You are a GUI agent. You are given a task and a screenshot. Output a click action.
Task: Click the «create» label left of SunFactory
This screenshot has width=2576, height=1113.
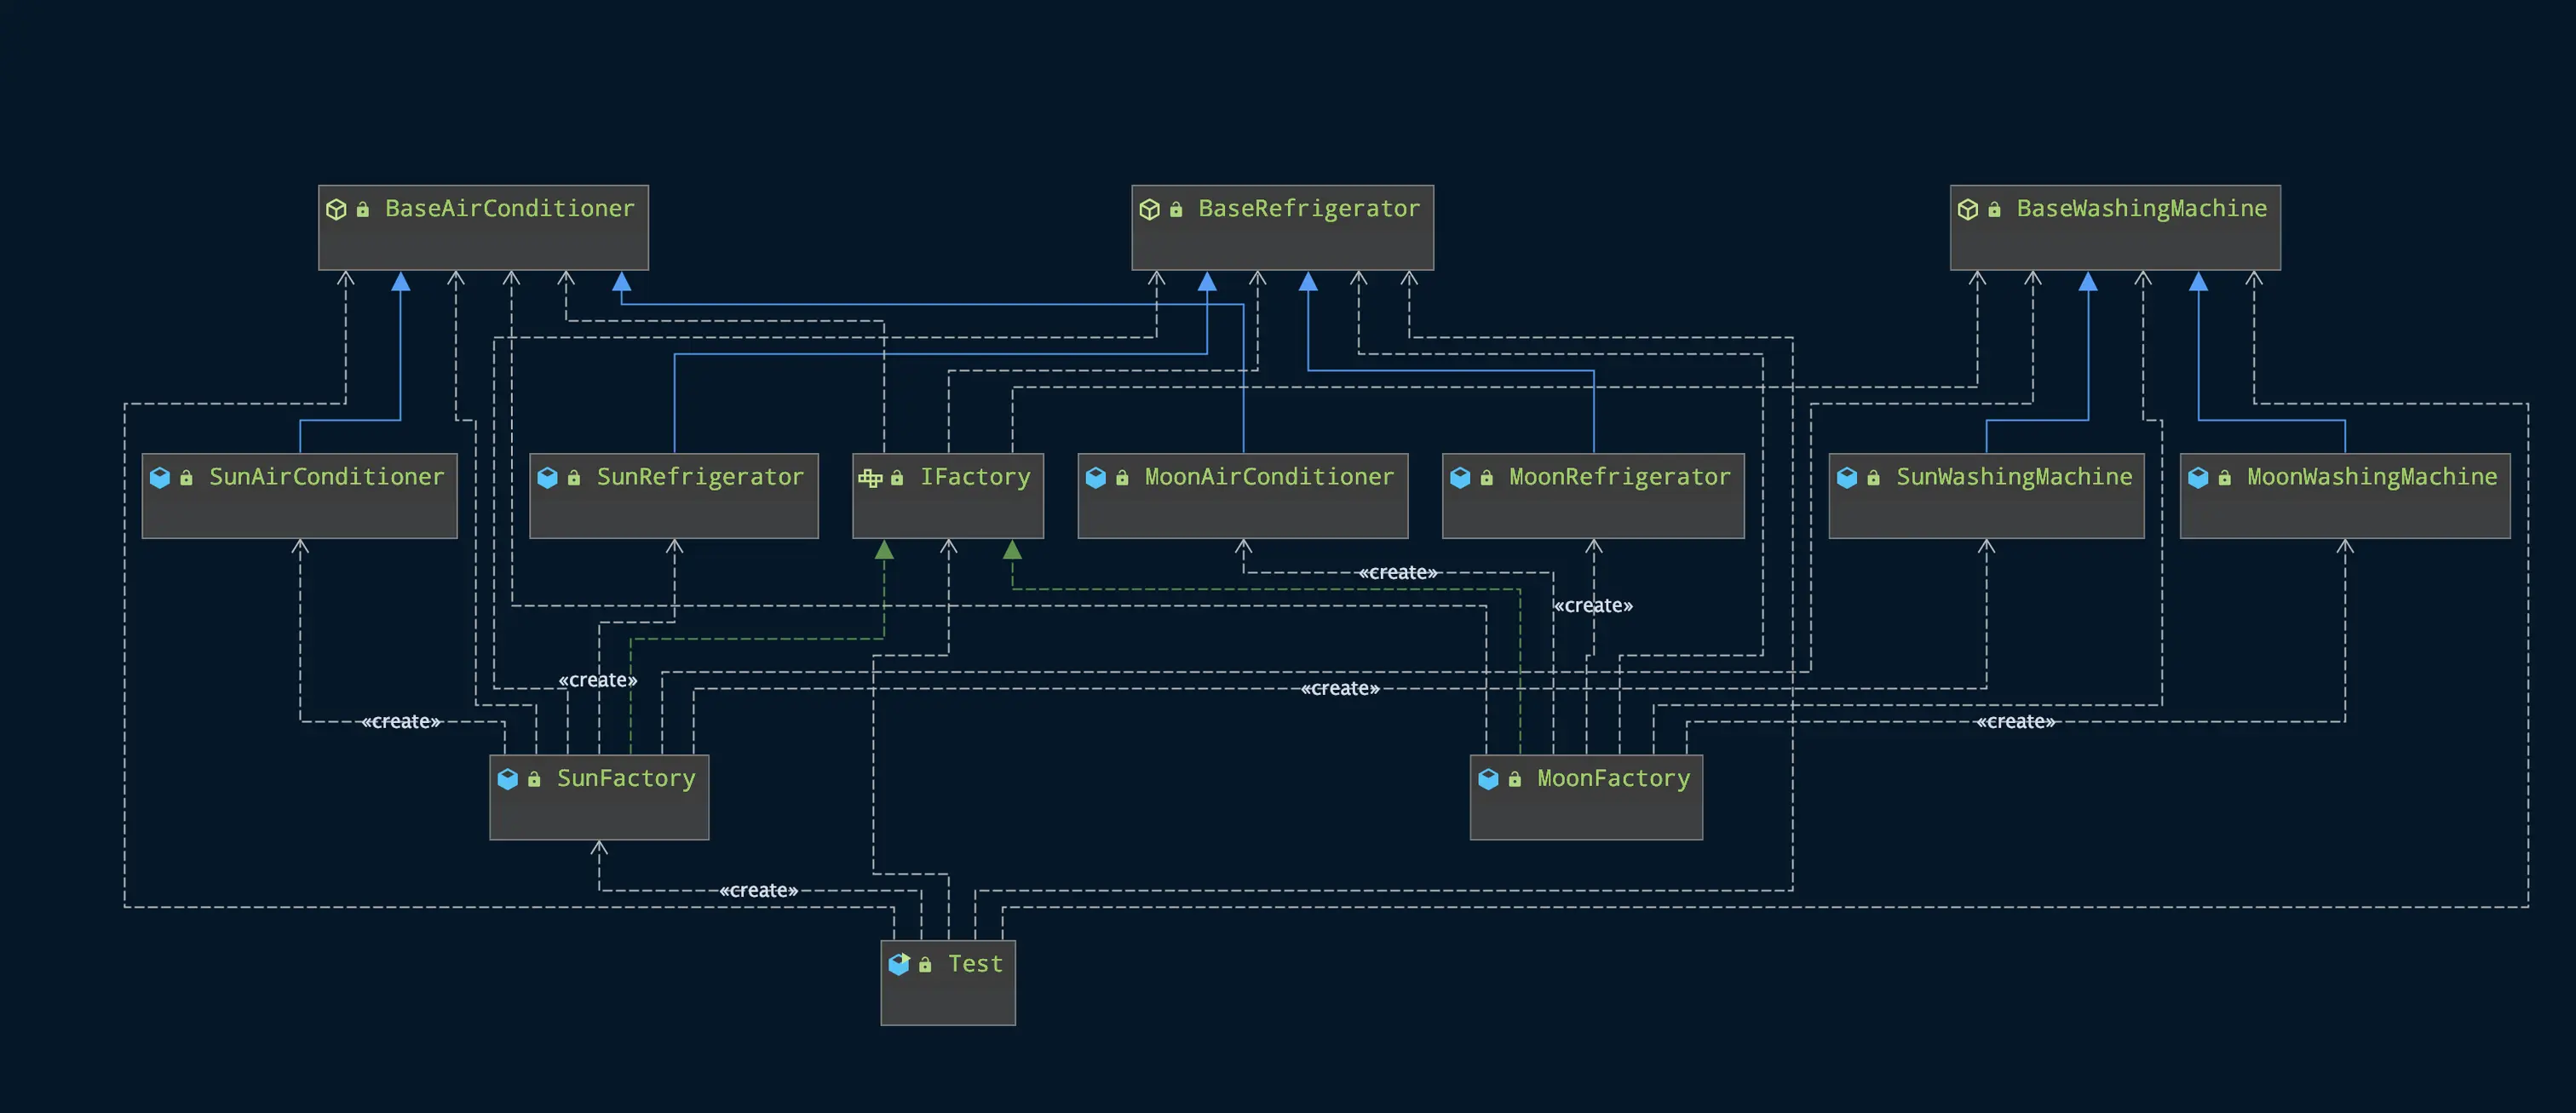click(x=400, y=722)
